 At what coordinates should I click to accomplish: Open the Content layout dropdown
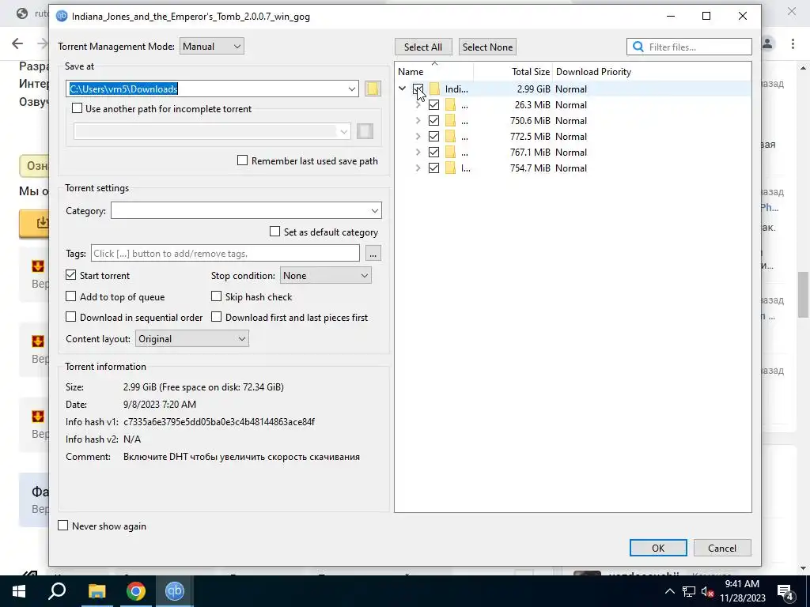(192, 339)
